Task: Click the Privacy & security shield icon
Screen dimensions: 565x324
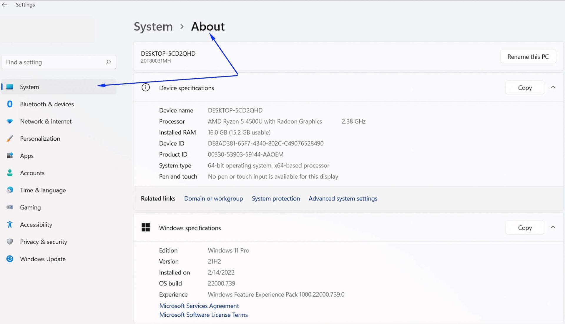Action: pyautogui.click(x=10, y=242)
